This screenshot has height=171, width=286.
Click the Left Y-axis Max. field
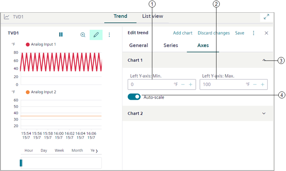pos(221,84)
